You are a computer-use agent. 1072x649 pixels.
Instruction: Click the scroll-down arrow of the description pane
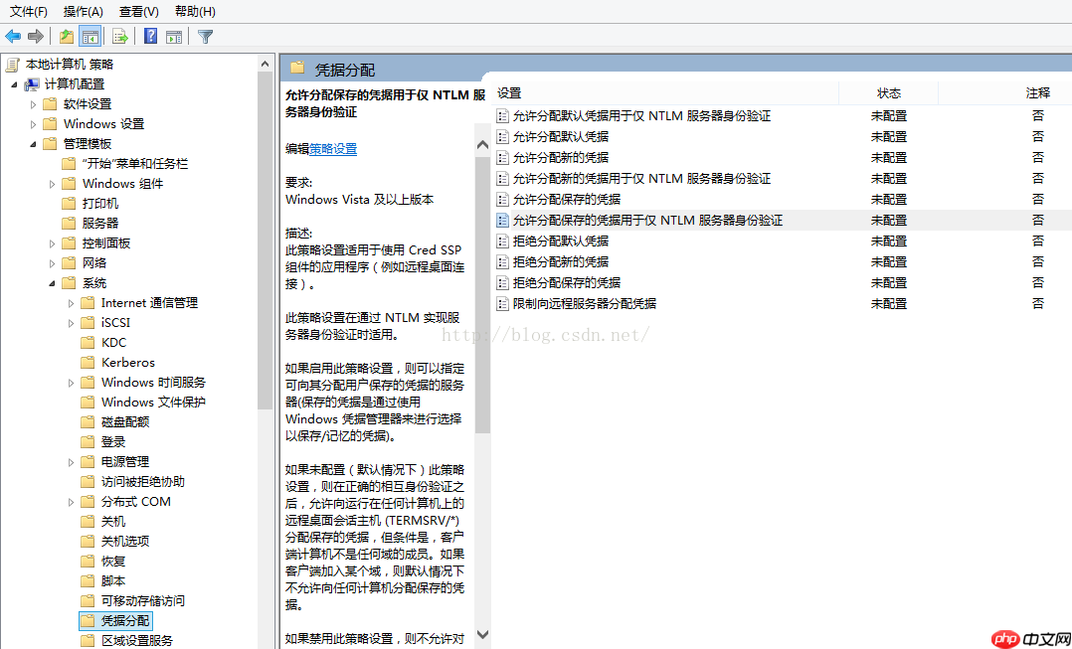tap(482, 634)
